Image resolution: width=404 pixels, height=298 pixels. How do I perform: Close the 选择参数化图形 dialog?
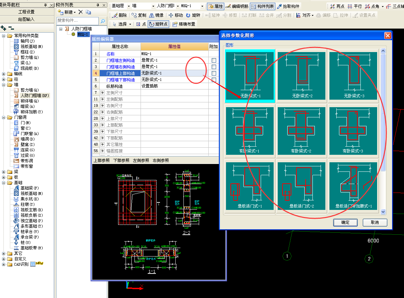[x=388, y=35]
